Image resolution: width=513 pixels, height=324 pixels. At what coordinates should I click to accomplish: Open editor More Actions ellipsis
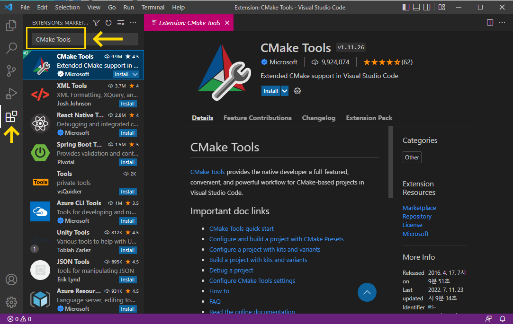click(502, 23)
